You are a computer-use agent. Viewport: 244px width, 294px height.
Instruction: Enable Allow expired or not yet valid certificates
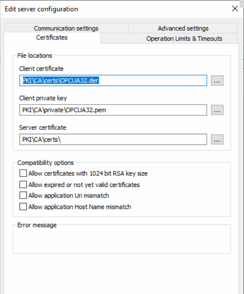(23, 184)
